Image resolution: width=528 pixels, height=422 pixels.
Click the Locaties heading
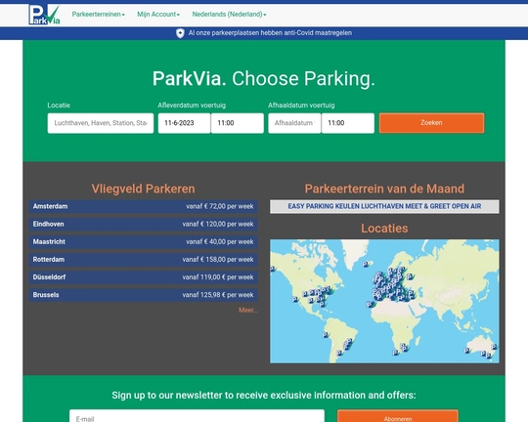click(384, 229)
